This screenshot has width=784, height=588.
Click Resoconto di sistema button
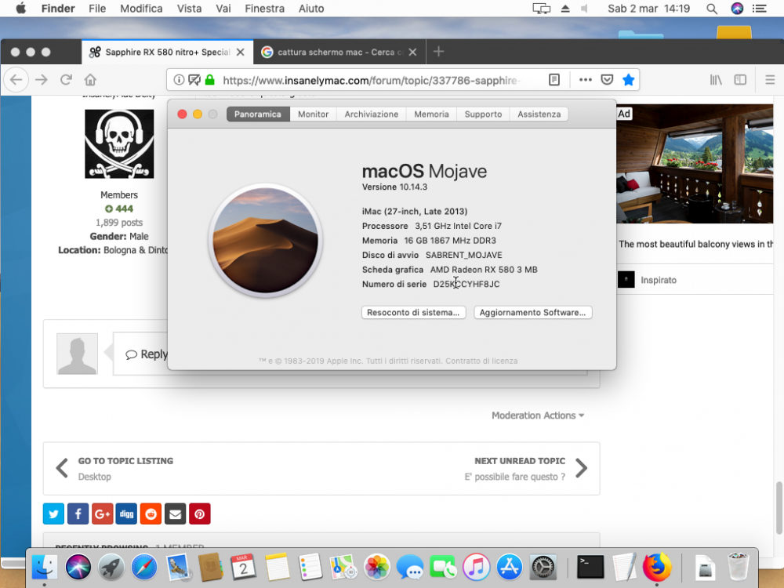tap(413, 313)
